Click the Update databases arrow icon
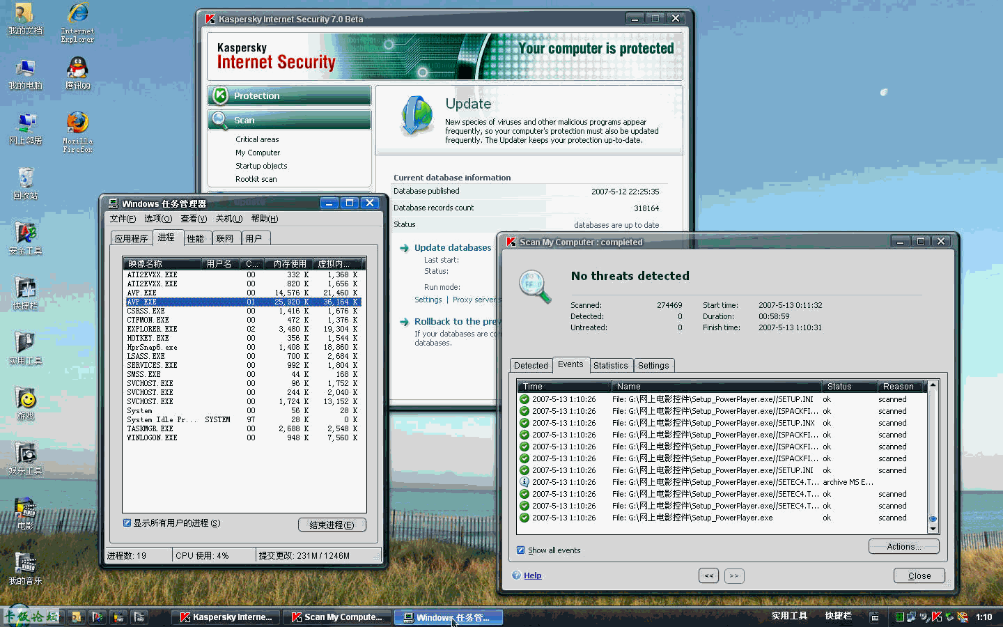 pyautogui.click(x=404, y=248)
